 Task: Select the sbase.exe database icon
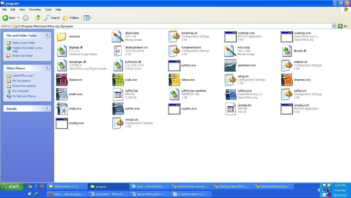click(x=62, y=80)
